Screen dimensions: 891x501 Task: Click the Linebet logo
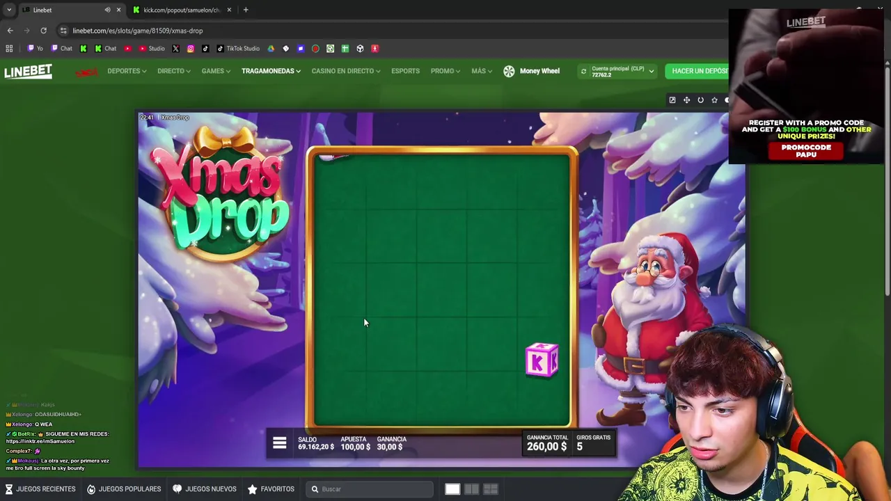(x=28, y=71)
